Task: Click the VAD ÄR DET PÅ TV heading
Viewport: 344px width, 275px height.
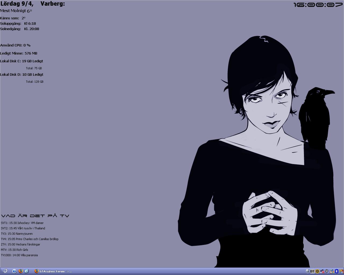Action: [x=35, y=216]
